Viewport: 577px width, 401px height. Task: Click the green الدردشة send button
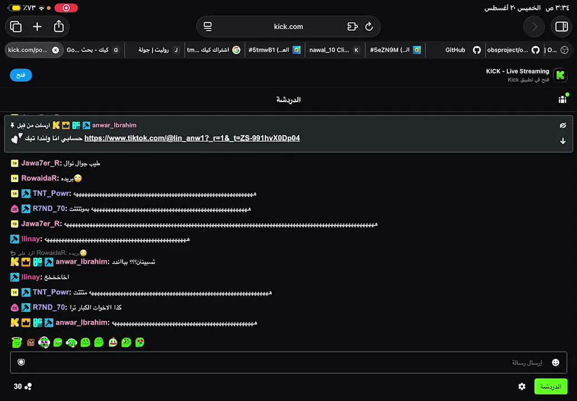pyautogui.click(x=550, y=387)
